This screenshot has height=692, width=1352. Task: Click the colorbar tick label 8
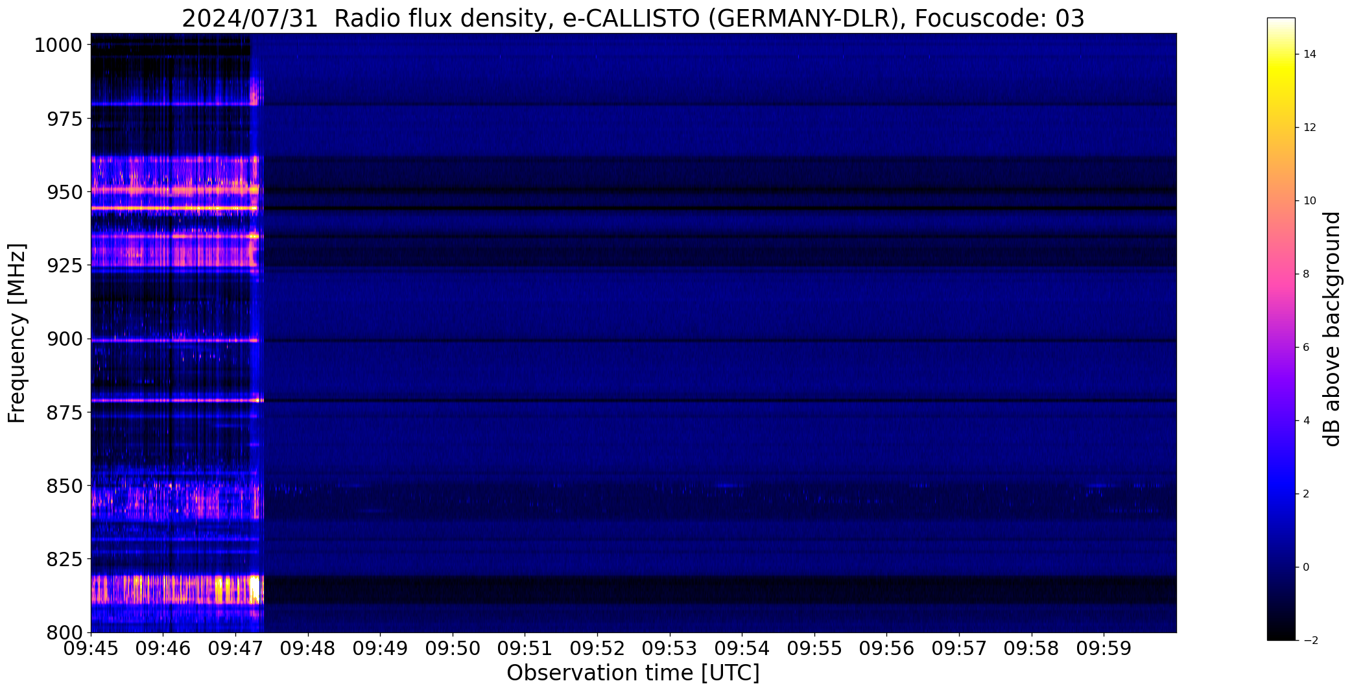[x=1306, y=274]
